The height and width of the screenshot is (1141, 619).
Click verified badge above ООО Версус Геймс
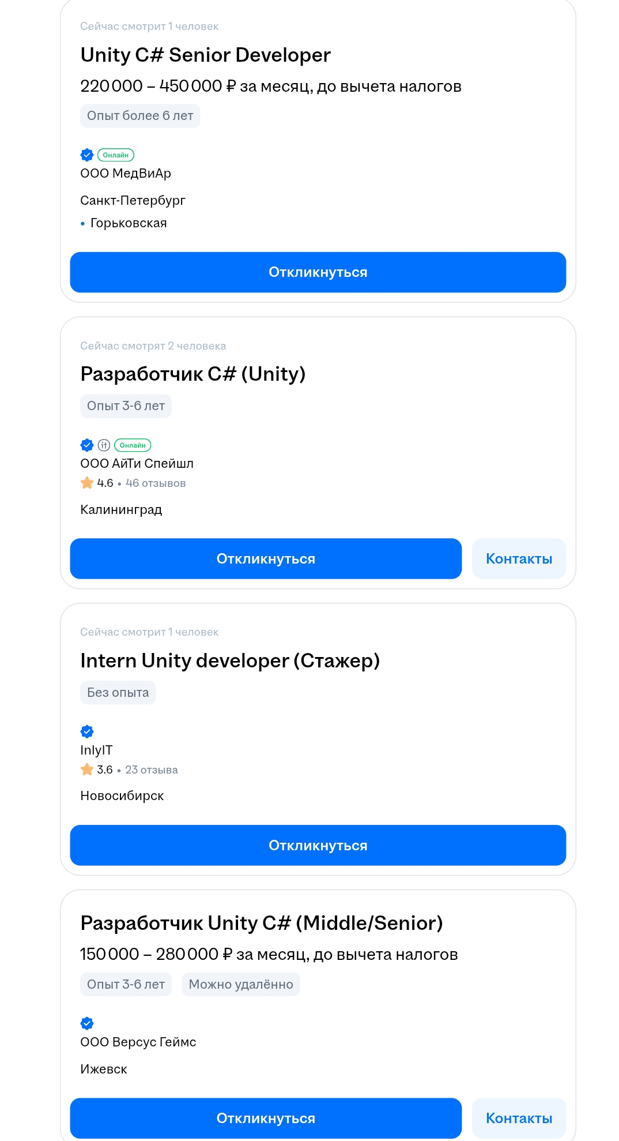87,1023
